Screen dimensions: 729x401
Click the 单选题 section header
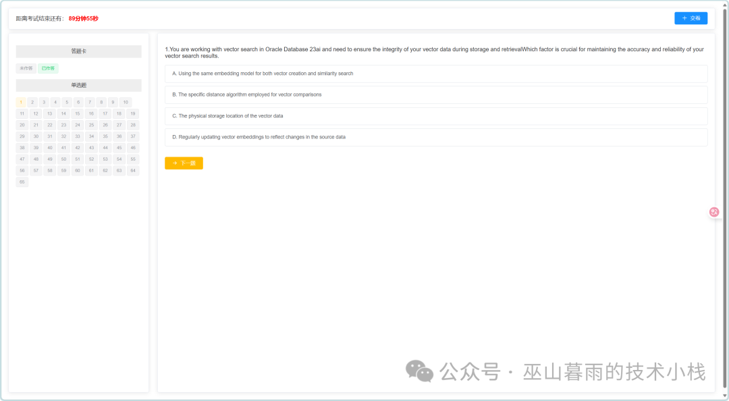78,85
